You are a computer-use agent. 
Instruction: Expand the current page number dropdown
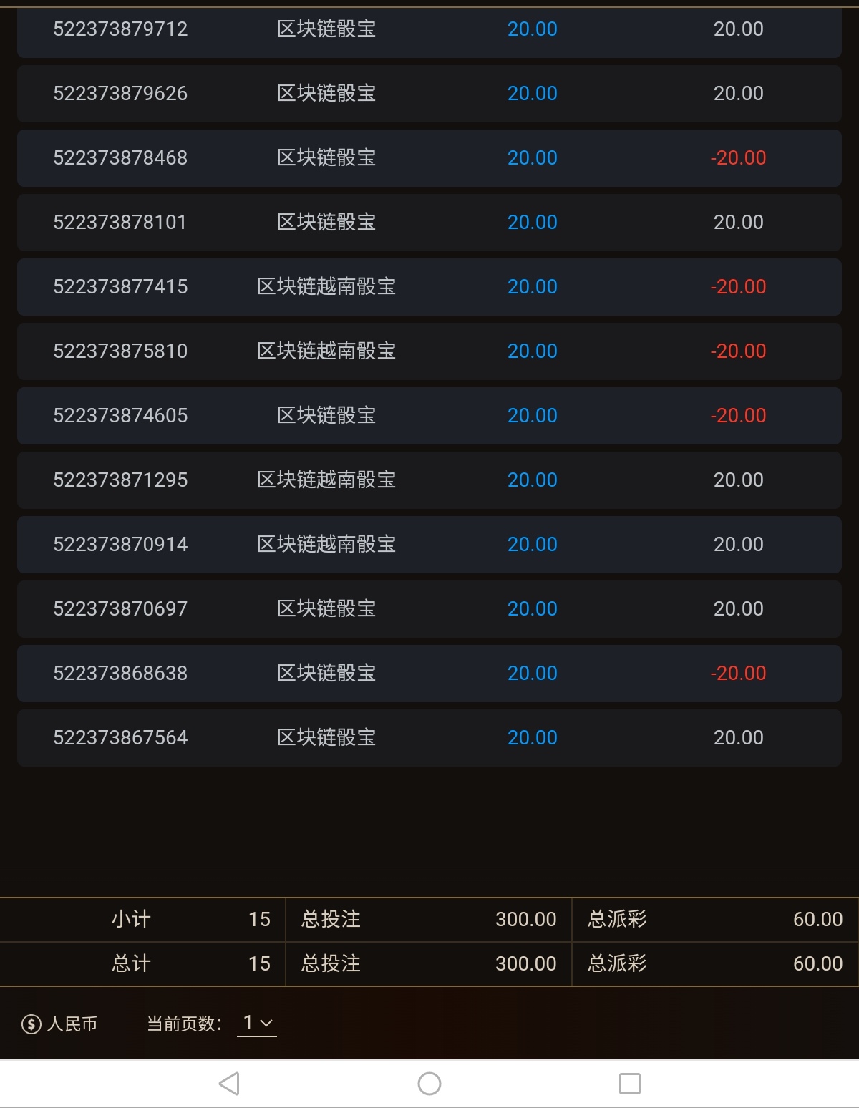[x=257, y=1024]
